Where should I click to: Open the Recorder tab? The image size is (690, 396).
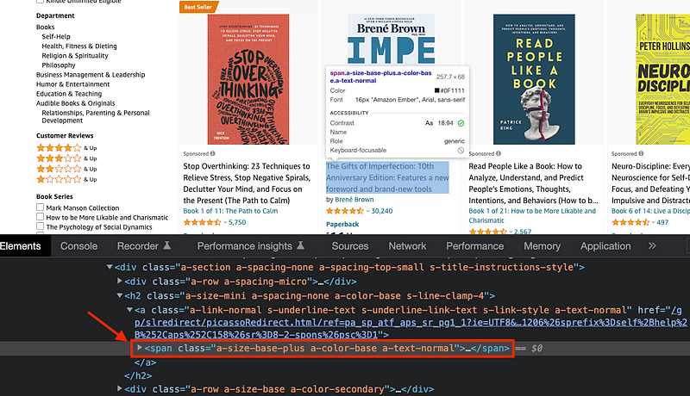pyautogui.click(x=138, y=246)
